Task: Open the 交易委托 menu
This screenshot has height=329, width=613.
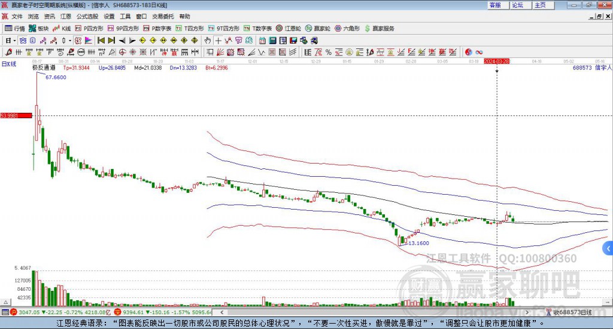Action: point(163,16)
